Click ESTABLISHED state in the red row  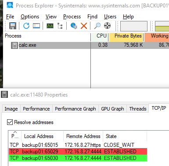click(x=120, y=152)
